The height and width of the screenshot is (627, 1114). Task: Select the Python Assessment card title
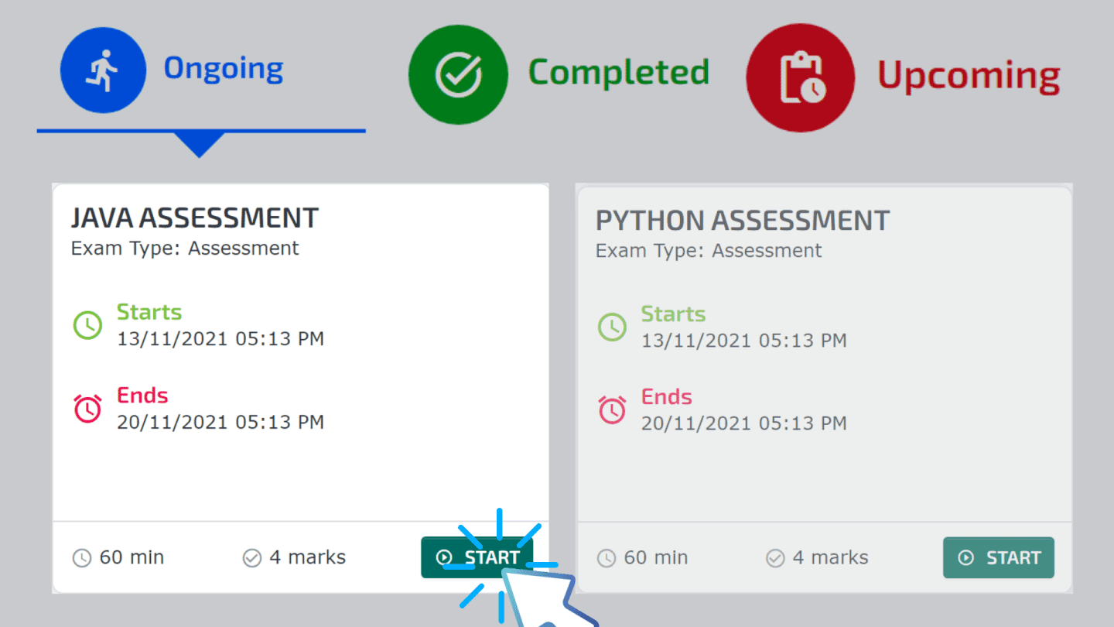coord(743,221)
